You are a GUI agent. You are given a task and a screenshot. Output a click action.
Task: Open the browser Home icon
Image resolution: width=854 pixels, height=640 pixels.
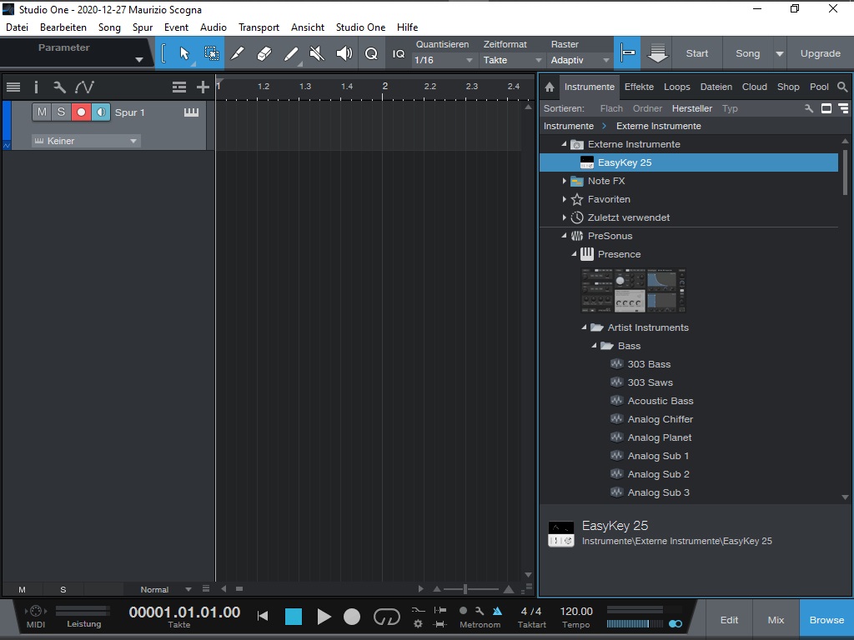coord(550,87)
